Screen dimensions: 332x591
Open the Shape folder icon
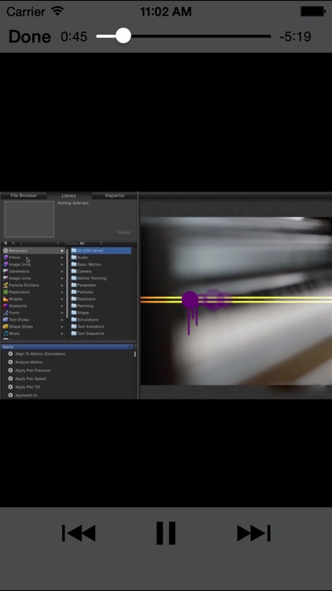[x=74, y=313]
